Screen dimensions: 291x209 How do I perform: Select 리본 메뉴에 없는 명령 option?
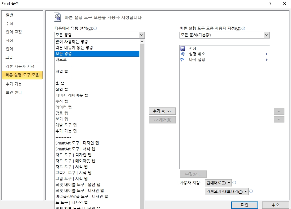(97, 48)
